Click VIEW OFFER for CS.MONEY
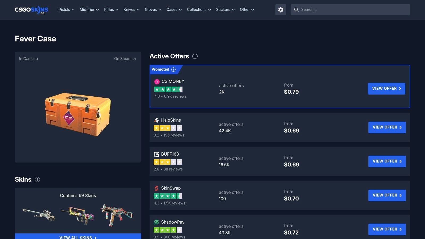 (x=386, y=88)
